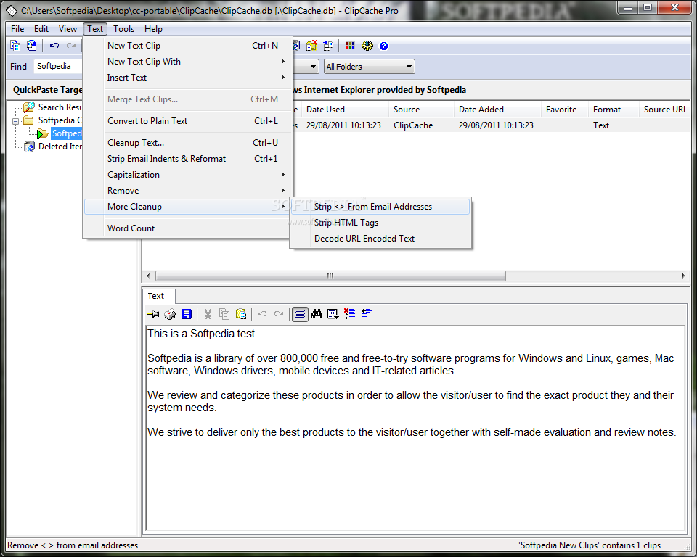Toggle word wrap lines button in editor
The width and height of the screenshot is (697, 557).
(300, 314)
